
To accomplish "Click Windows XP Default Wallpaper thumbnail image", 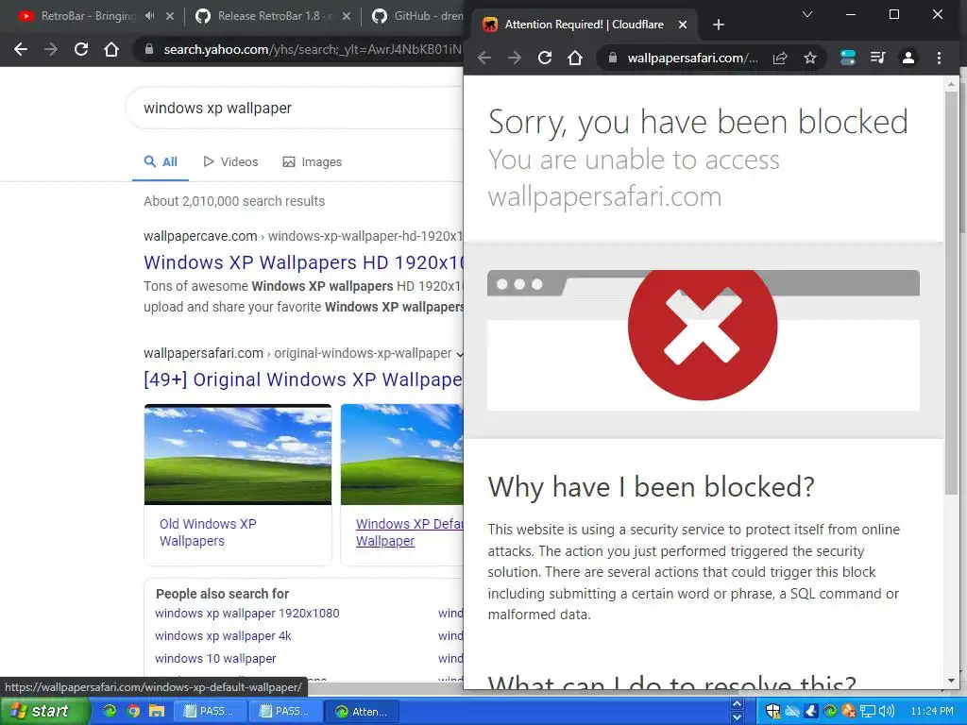I will (x=401, y=454).
